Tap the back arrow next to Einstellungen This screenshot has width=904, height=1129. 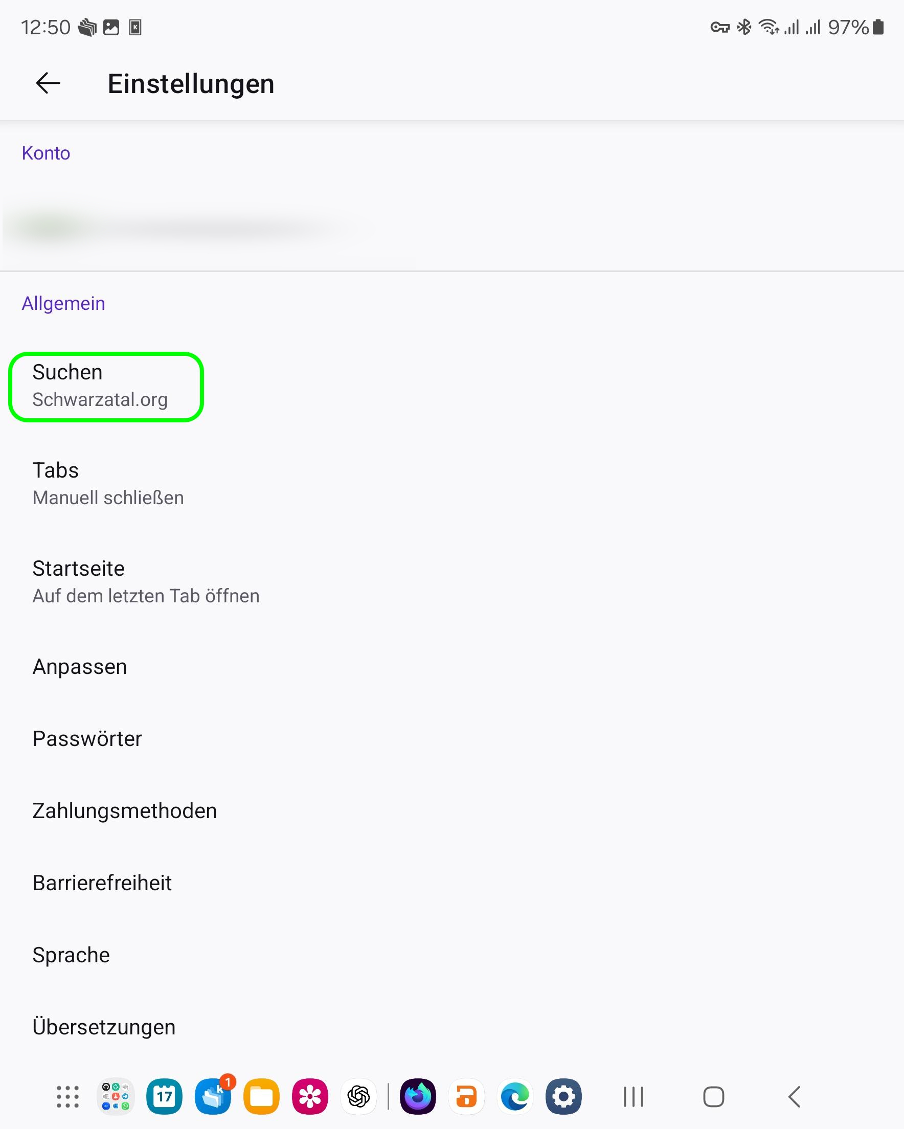click(48, 83)
